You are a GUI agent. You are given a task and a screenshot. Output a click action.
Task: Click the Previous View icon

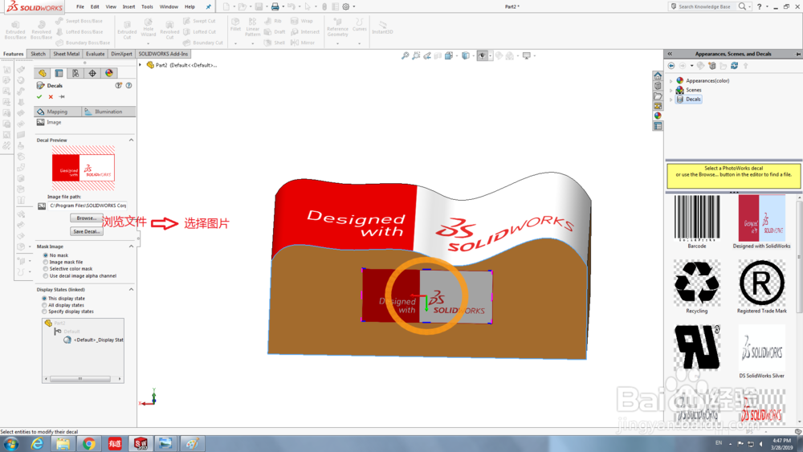point(427,55)
